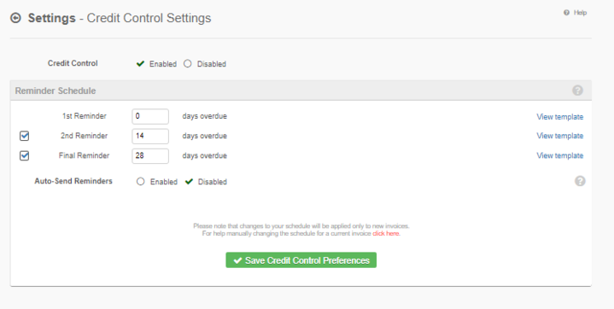Open the Help icon link

[566, 13]
